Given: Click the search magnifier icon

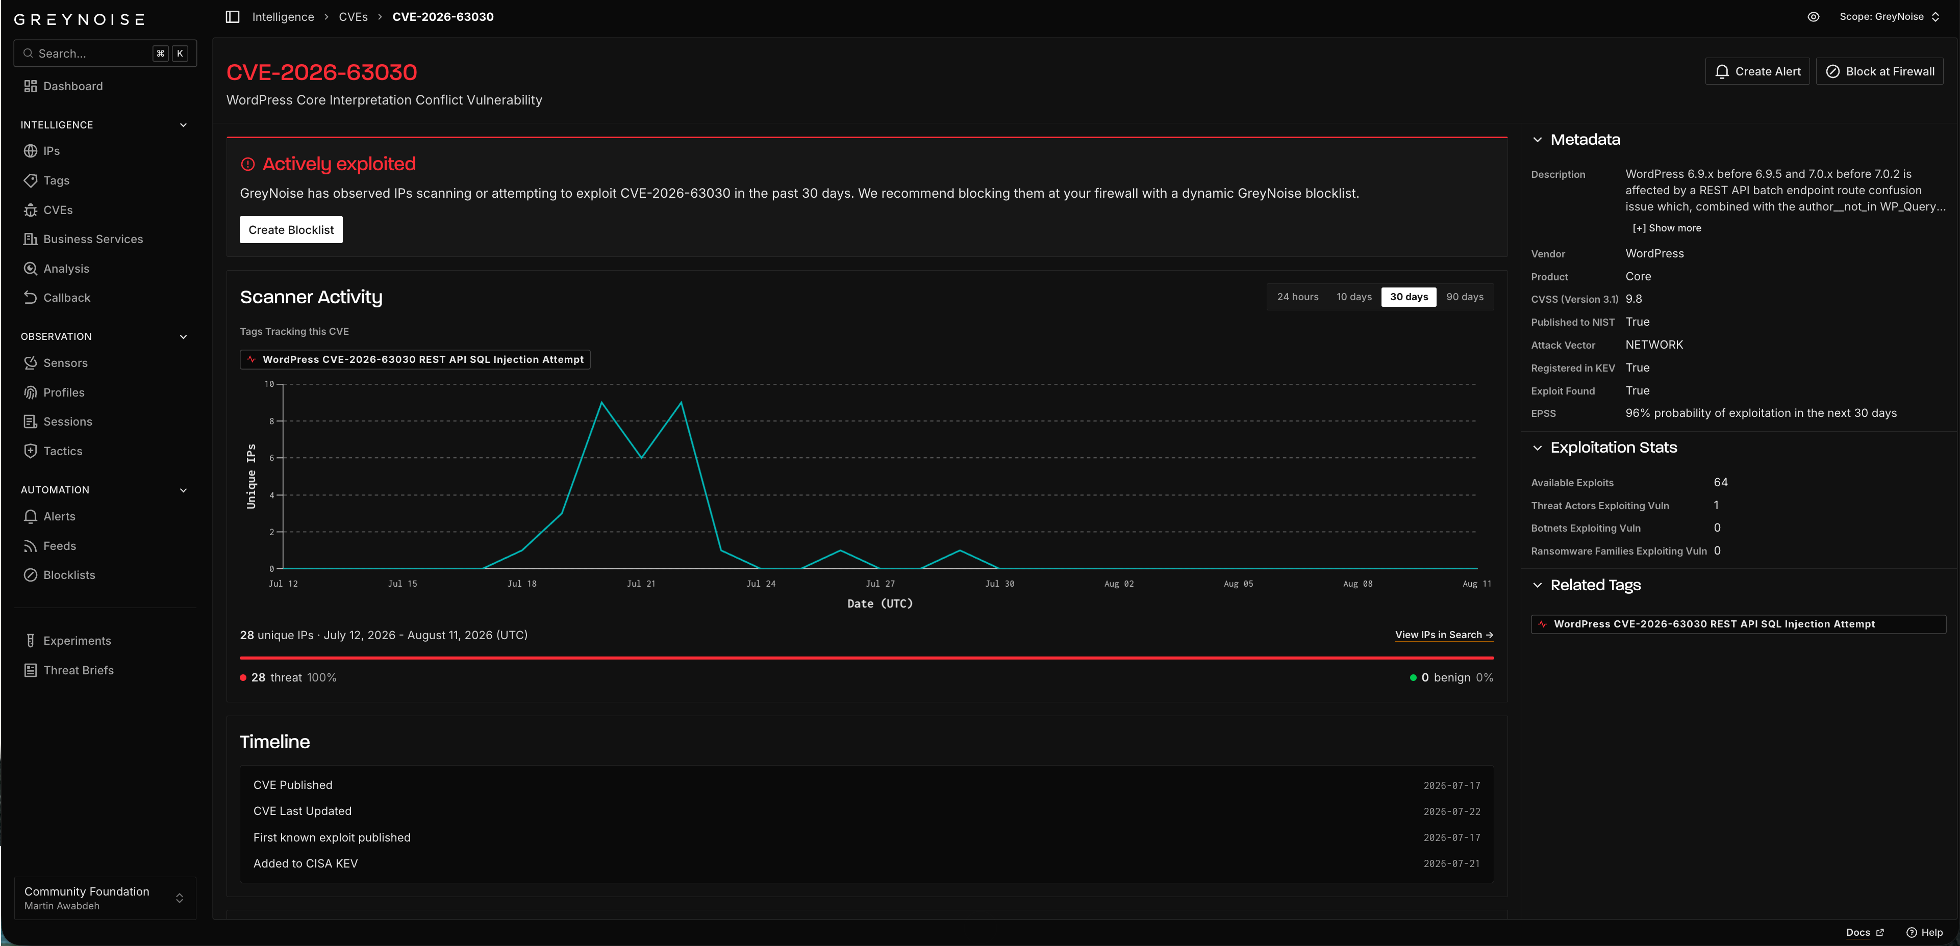Looking at the screenshot, I should point(28,53).
